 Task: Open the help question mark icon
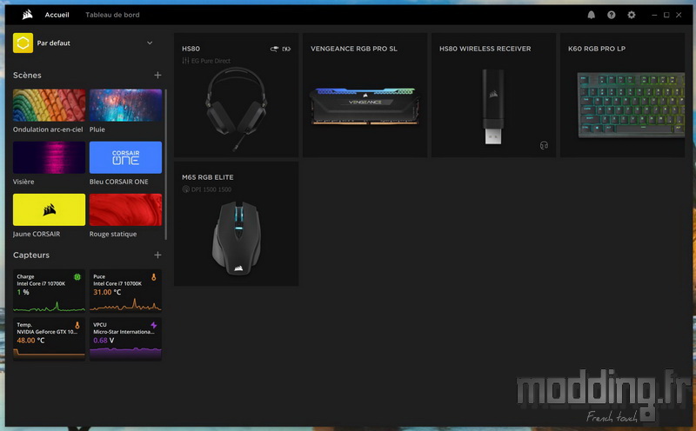pyautogui.click(x=612, y=15)
